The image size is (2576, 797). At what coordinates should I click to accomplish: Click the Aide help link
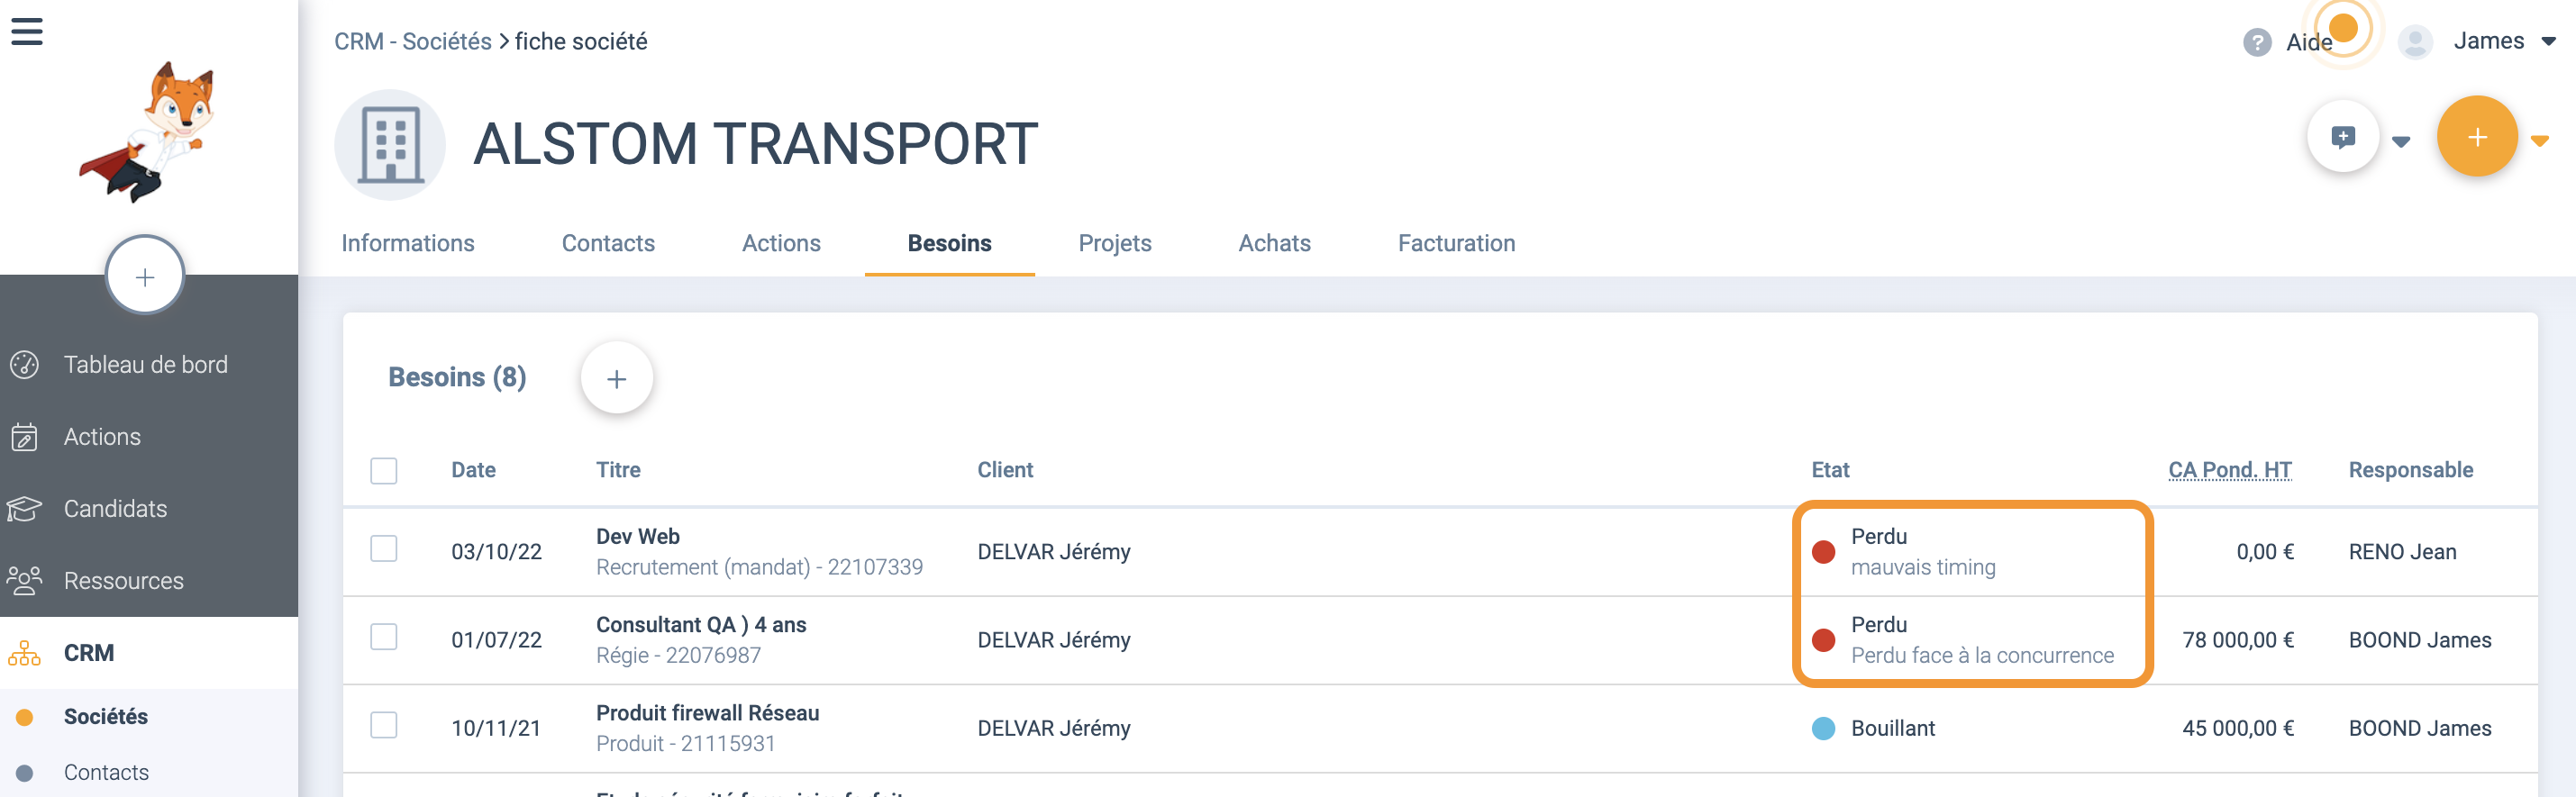coord(2309,42)
